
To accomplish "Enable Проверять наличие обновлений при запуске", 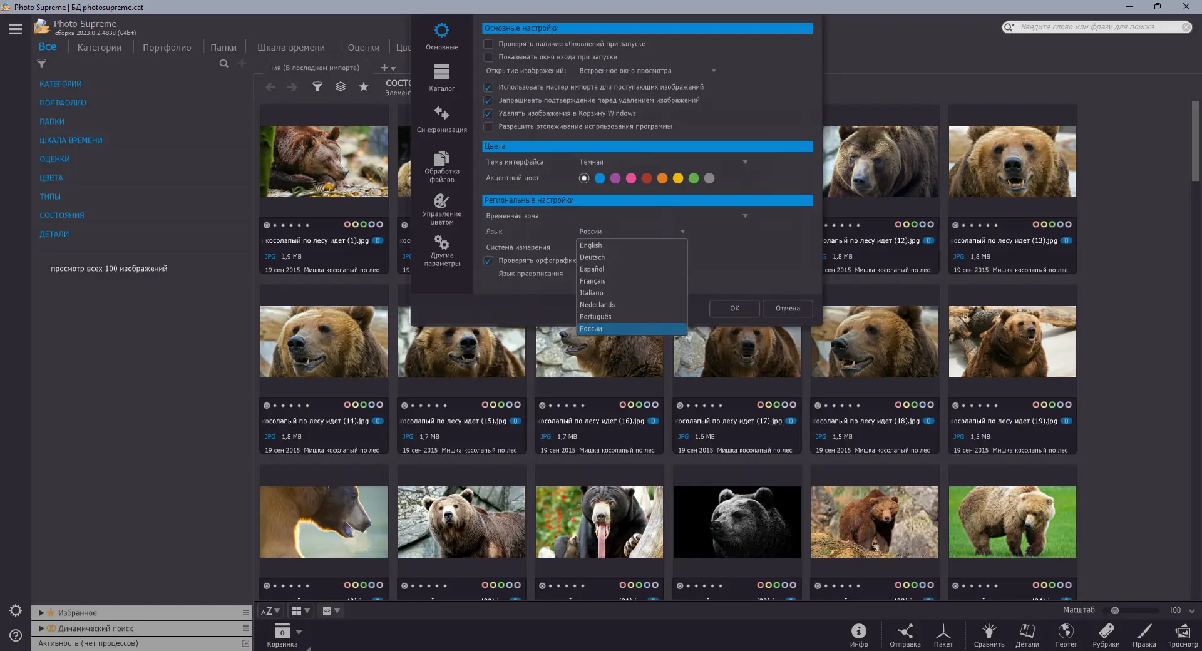I will (488, 44).
